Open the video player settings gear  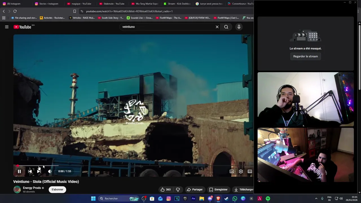(x=241, y=171)
